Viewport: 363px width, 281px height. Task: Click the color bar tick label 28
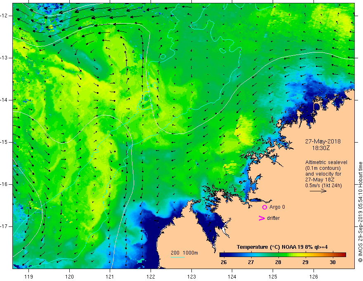pos(278,262)
